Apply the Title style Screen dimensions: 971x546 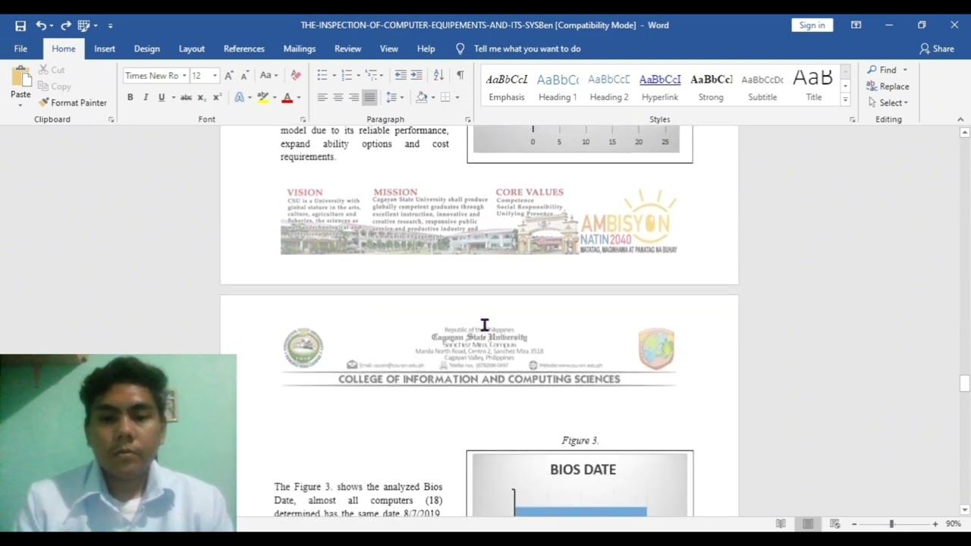[814, 86]
